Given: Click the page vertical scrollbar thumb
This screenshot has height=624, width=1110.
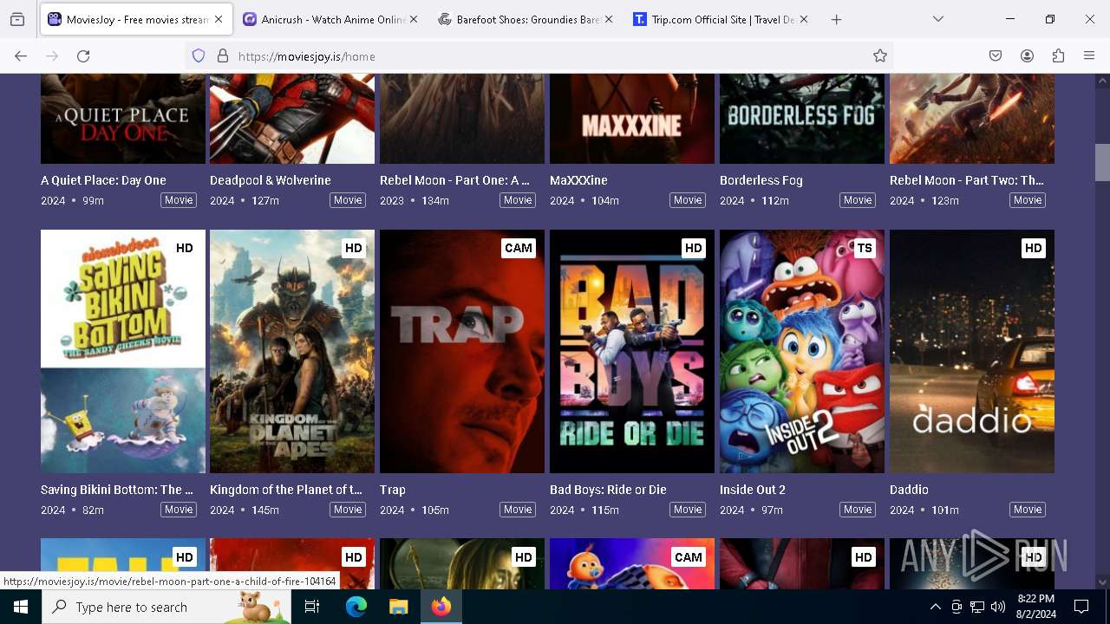Looking at the screenshot, I should [x=1102, y=162].
